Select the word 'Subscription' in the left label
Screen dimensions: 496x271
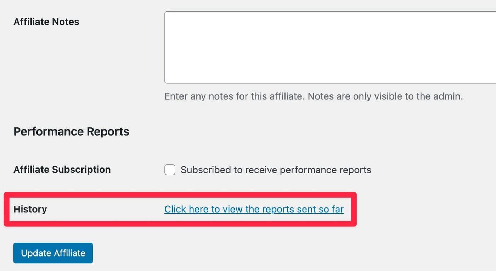pos(81,170)
